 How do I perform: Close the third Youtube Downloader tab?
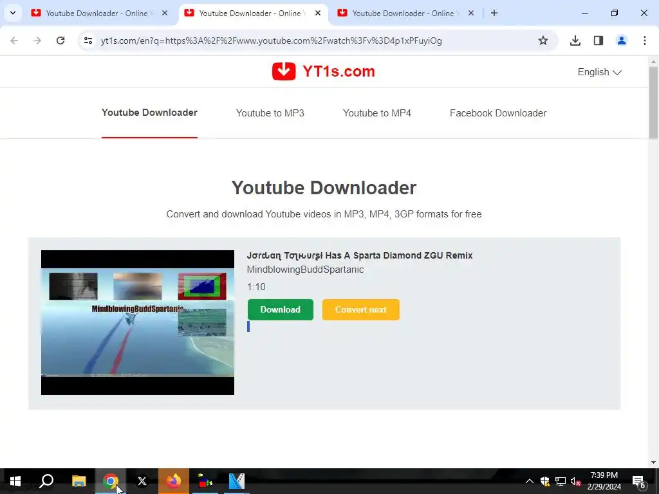[471, 13]
